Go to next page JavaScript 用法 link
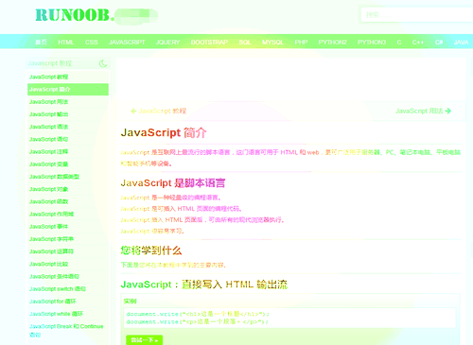The image size is (473, 345). pyautogui.click(x=423, y=111)
